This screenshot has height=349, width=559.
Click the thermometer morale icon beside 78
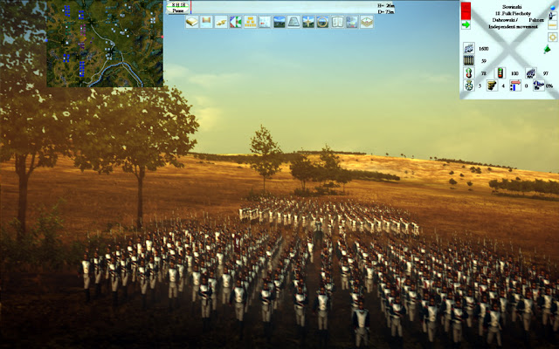[469, 73]
